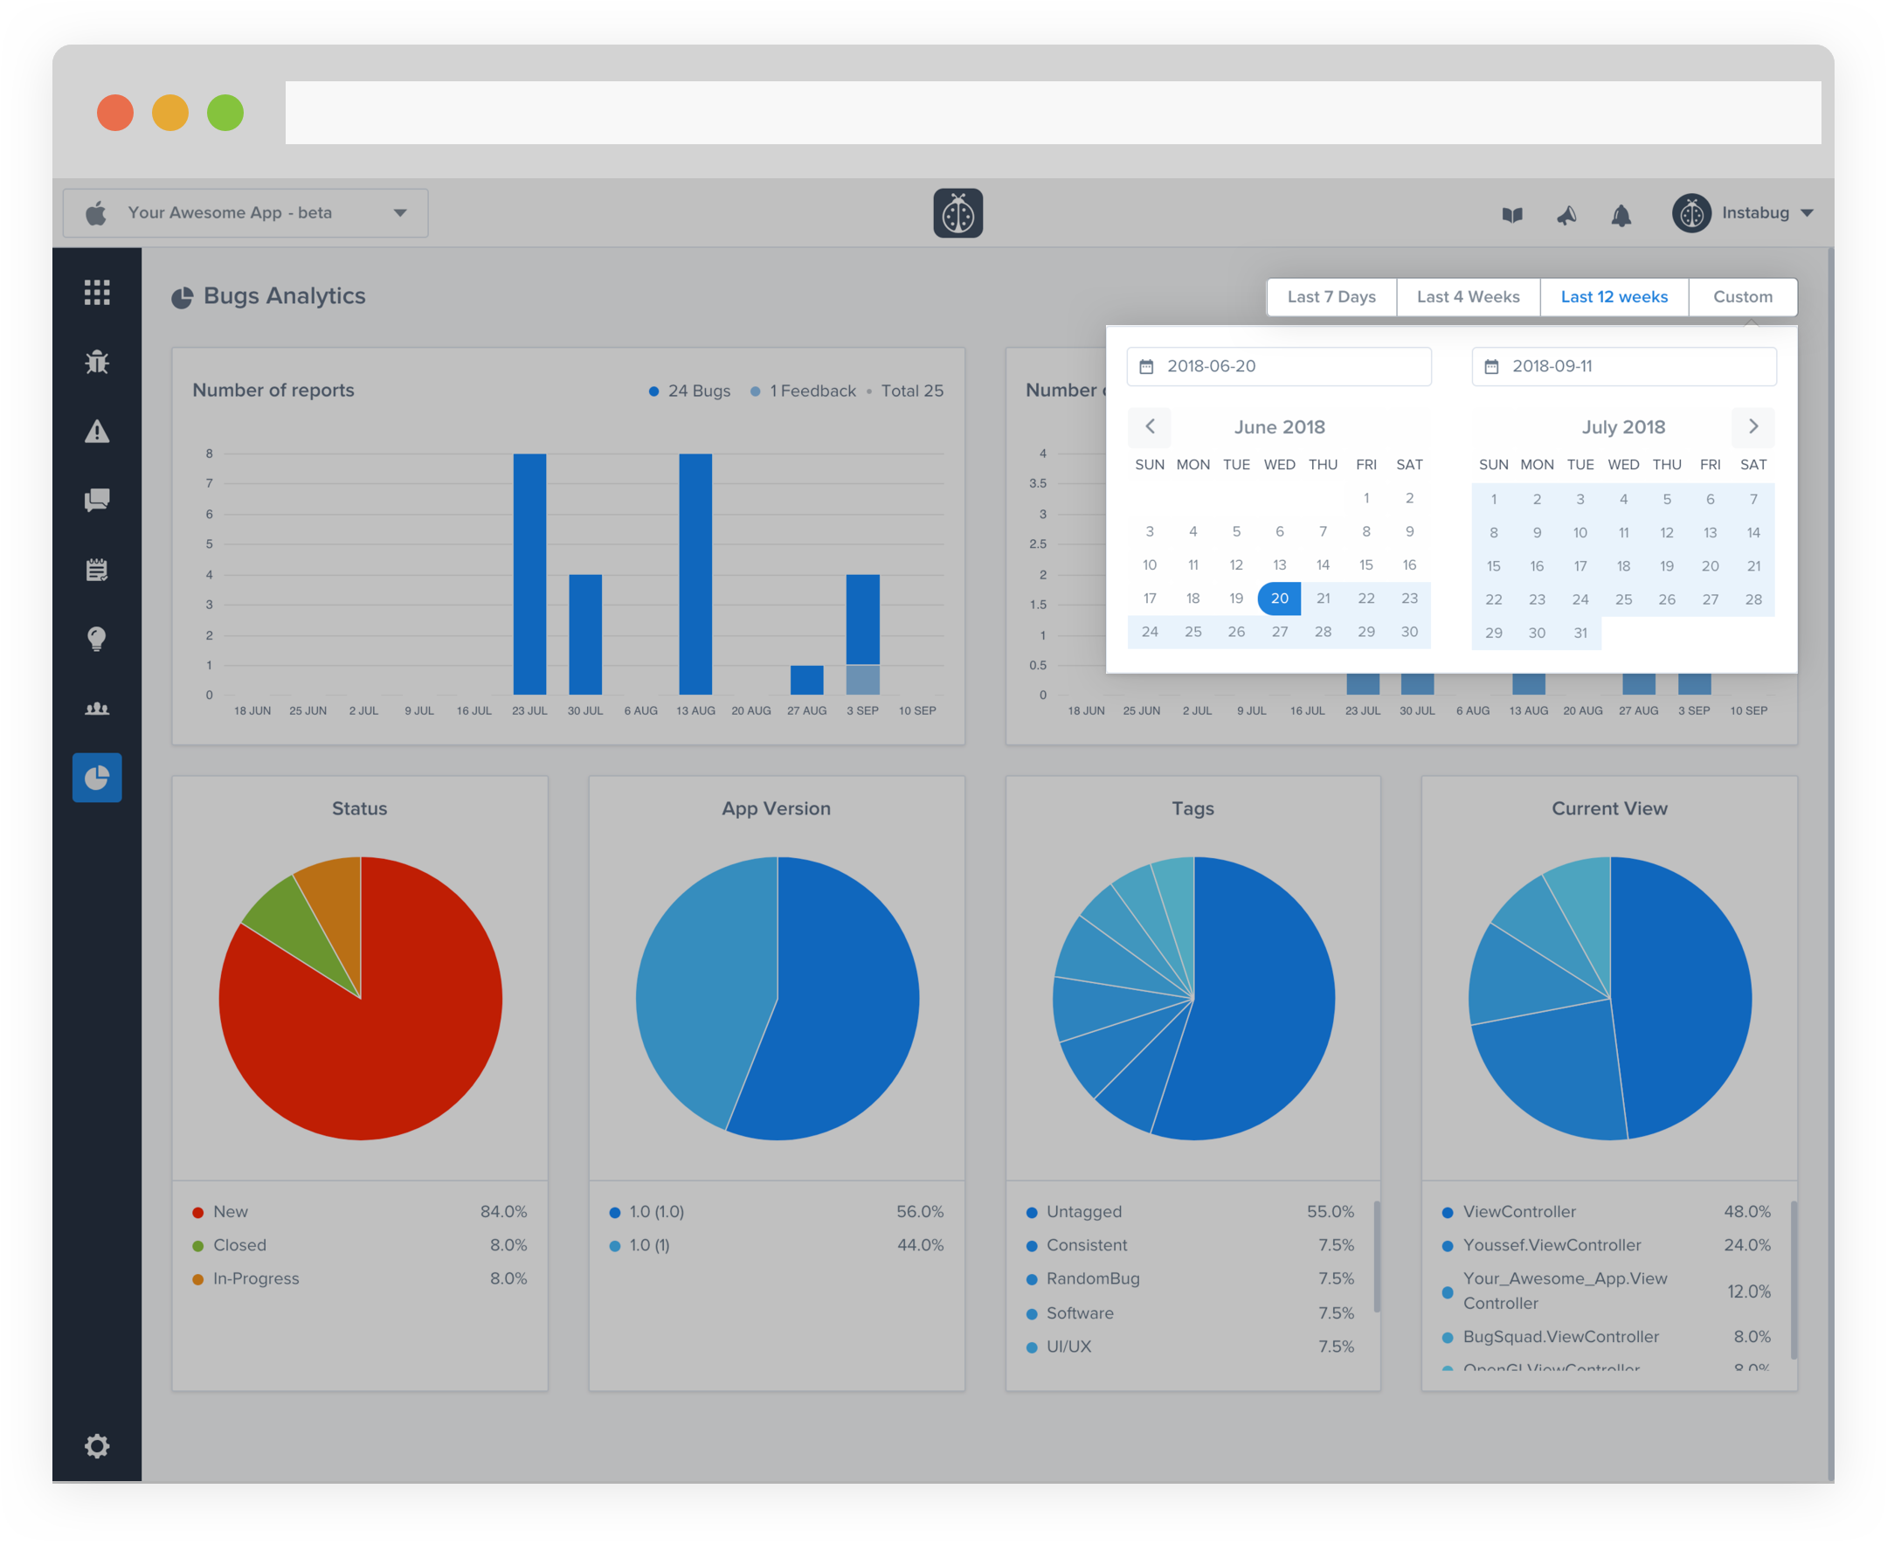Screen dimensions: 1887x1544
Task: Open the Chats speech bubbles icon
Action: pyautogui.click(x=97, y=500)
